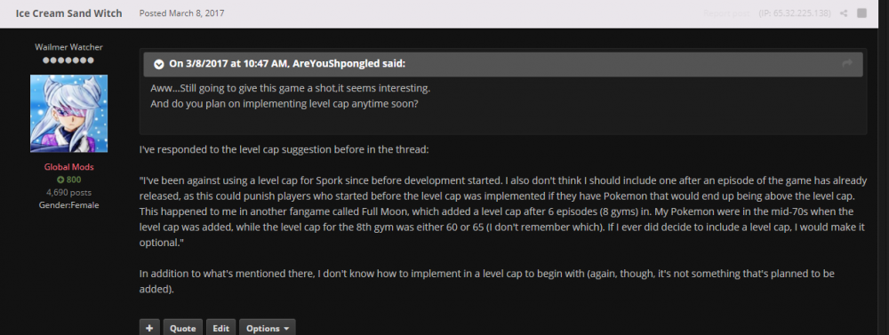Click the Edit button
The height and width of the screenshot is (335, 889).
pos(220,328)
